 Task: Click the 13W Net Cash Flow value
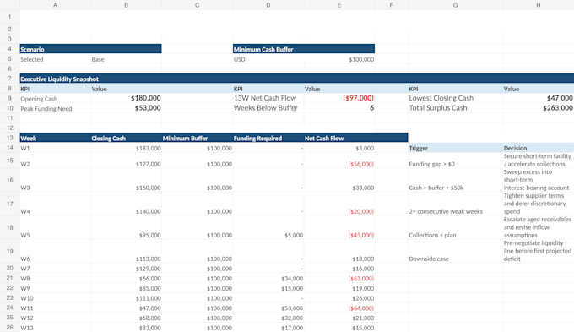click(x=339, y=98)
